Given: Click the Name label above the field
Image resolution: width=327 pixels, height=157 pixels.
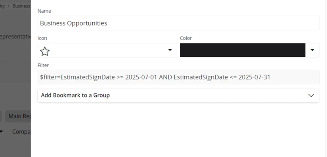Looking at the screenshot, I should (x=44, y=11).
